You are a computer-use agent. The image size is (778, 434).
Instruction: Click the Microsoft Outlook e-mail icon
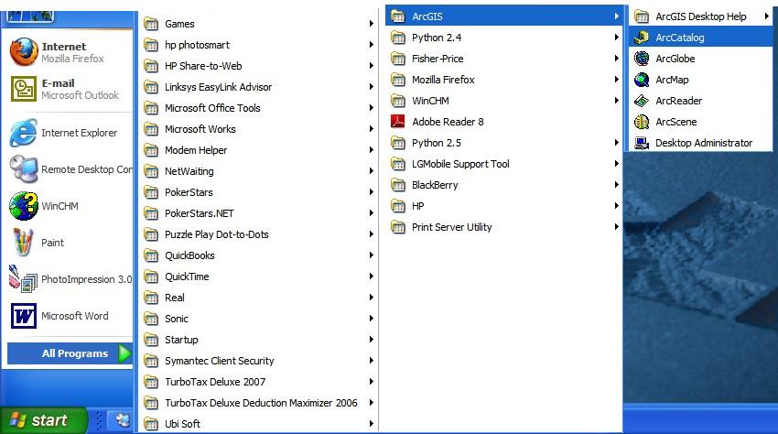[23, 89]
